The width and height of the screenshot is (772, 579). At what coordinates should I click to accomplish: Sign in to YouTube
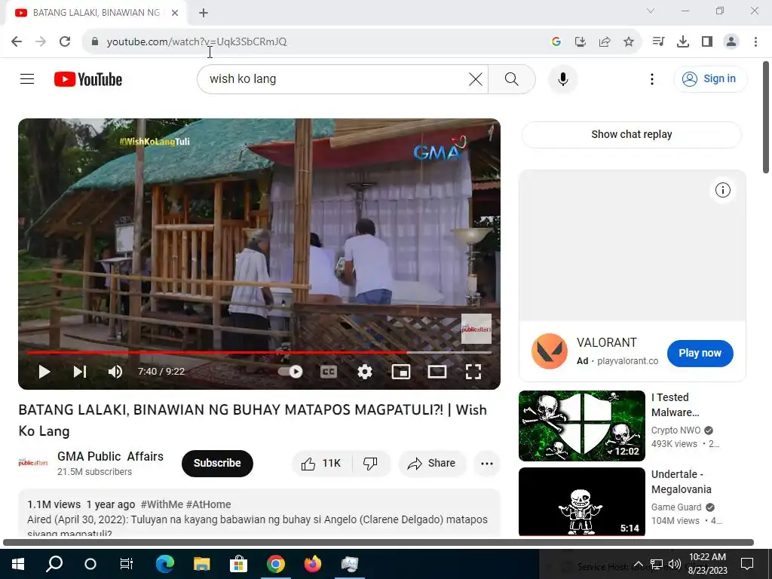click(x=710, y=78)
